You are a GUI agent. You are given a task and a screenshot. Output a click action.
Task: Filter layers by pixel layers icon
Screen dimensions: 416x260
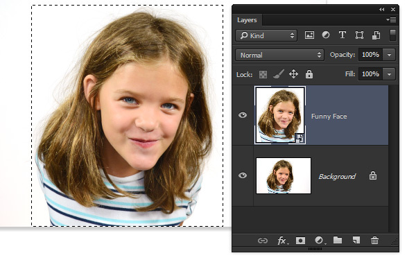click(309, 35)
